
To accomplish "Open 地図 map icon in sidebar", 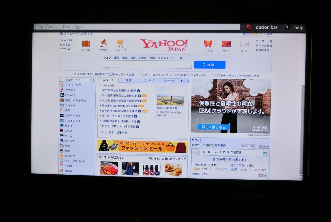I will click(x=62, y=146).
